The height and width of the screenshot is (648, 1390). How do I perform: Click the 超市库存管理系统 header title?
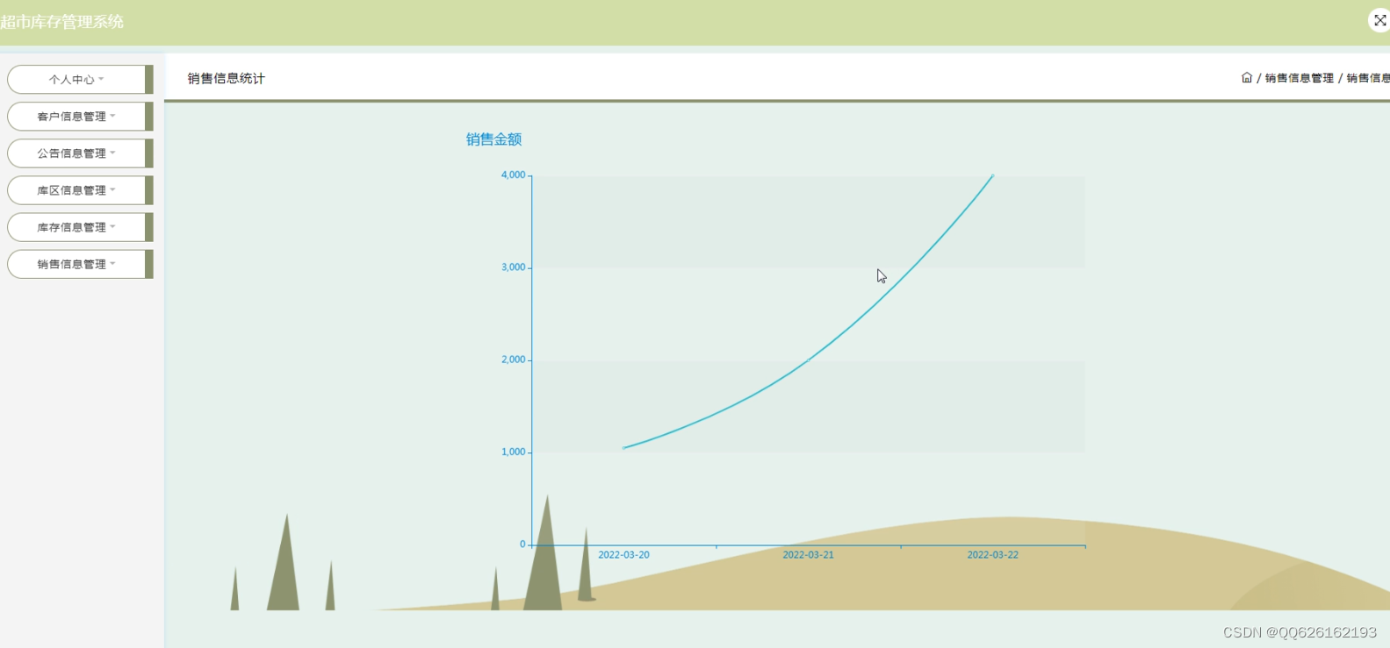[x=61, y=22]
